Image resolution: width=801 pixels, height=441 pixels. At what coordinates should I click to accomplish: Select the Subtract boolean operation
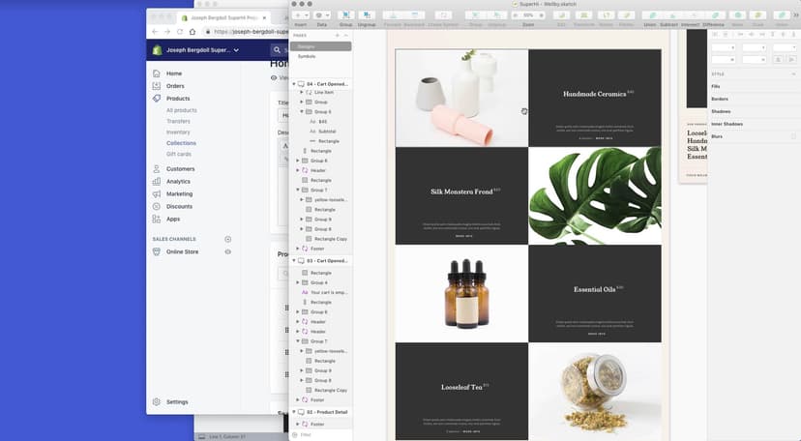click(x=669, y=15)
